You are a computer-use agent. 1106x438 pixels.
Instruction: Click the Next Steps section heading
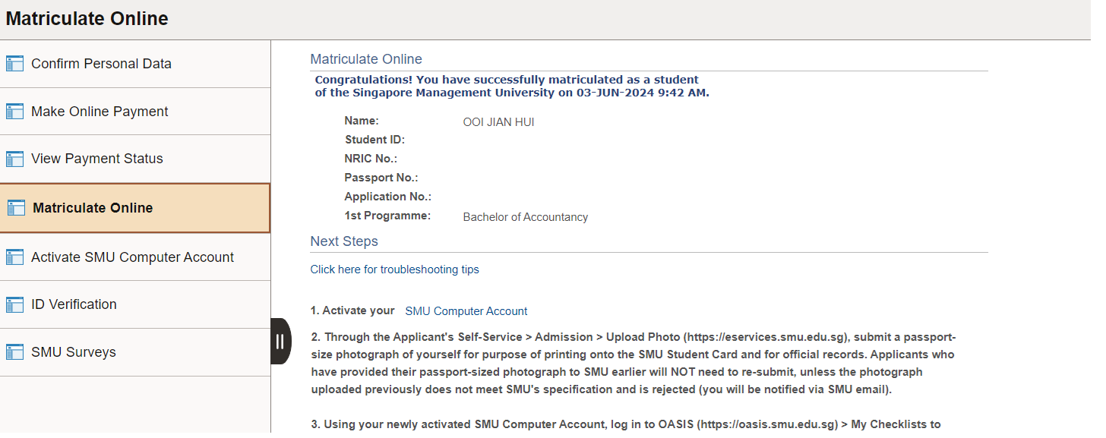pyautogui.click(x=344, y=241)
